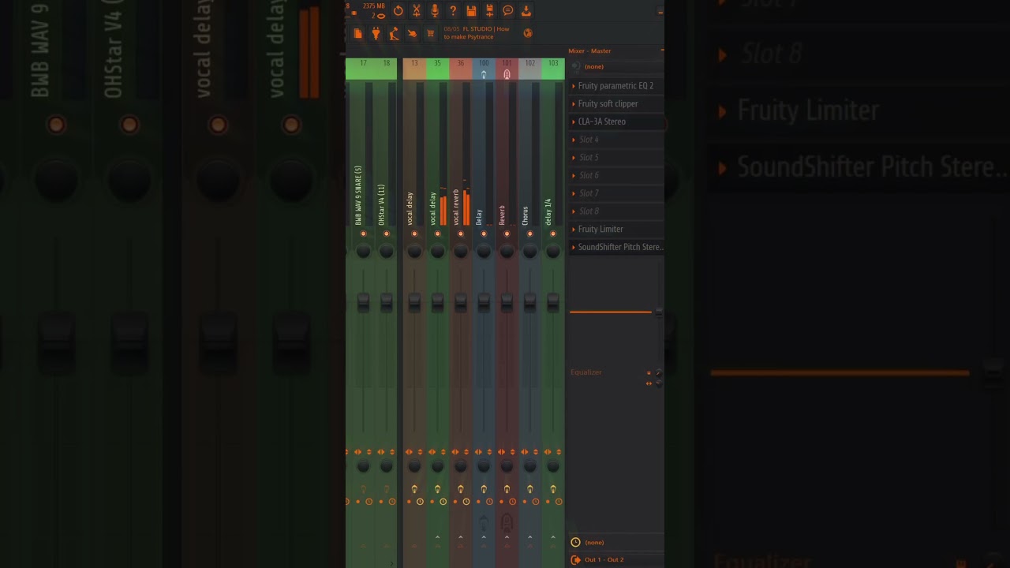
Task: Select mixer track 18 header
Action: (x=386, y=69)
